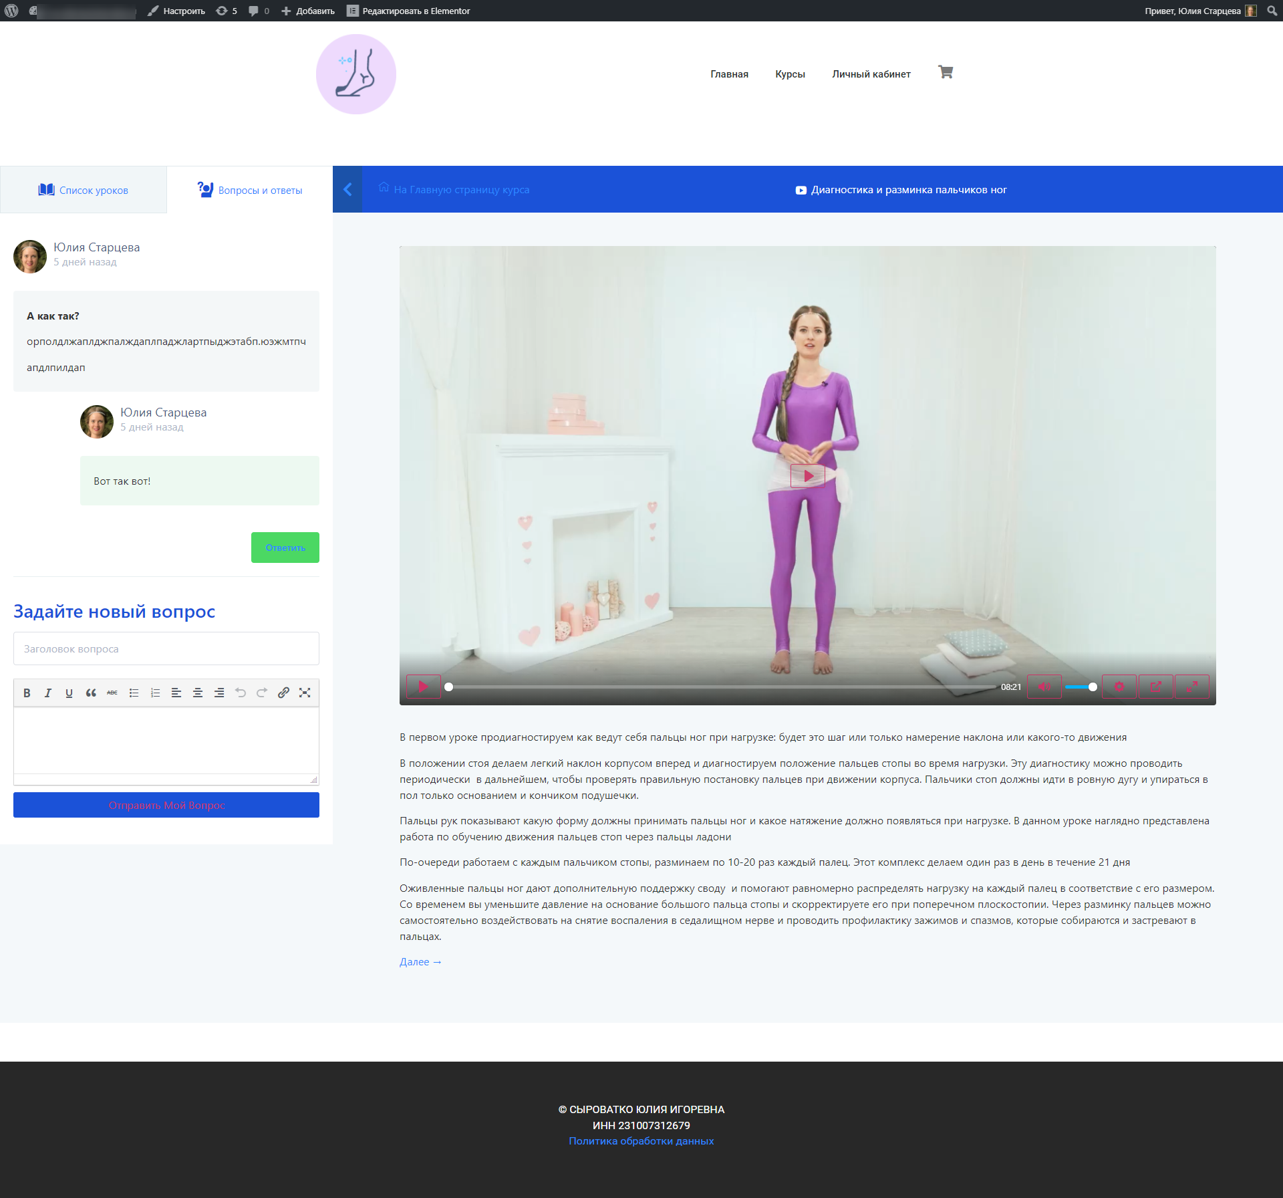Open Личный кабинет menu item

[871, 74]
